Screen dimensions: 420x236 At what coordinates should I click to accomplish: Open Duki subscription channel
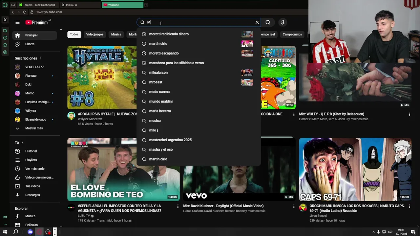pos(34,85)
